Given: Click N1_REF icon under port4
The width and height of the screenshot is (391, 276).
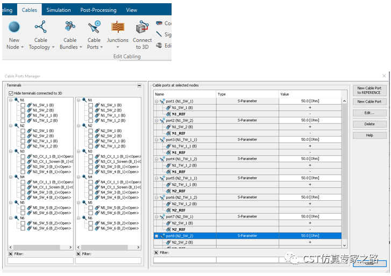Looking at the screenshot, I should pos(168,172).
